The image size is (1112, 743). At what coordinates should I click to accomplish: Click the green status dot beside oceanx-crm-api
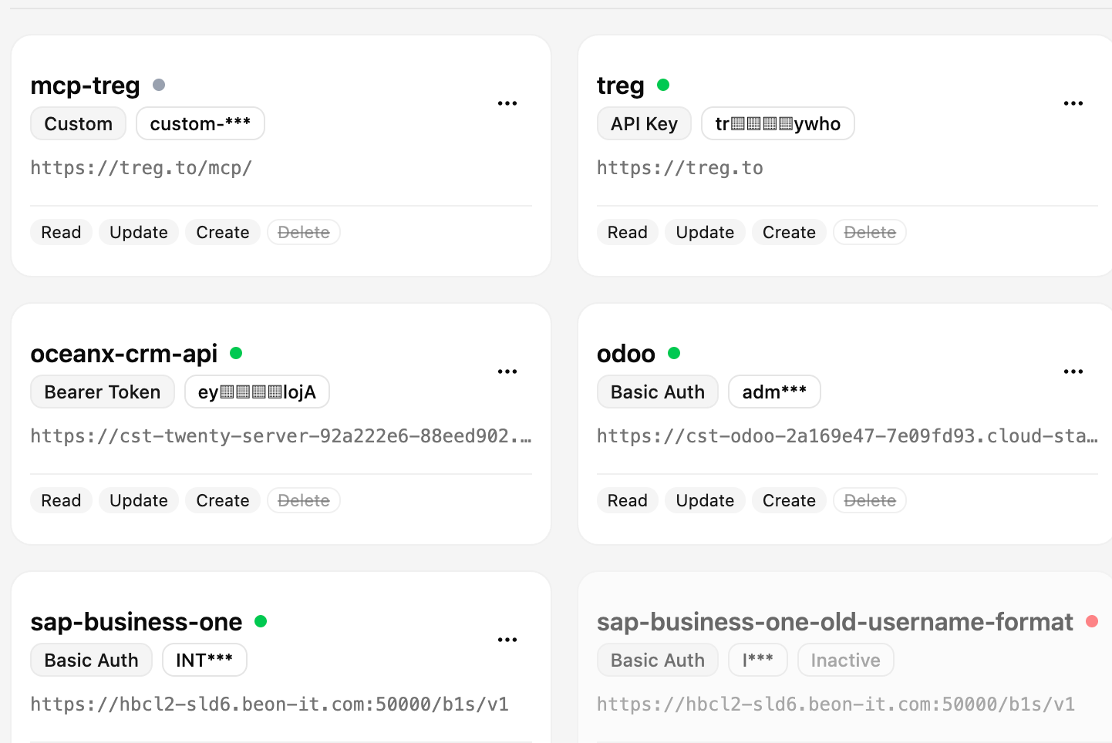pyautogui.click(x=236, y=353)
